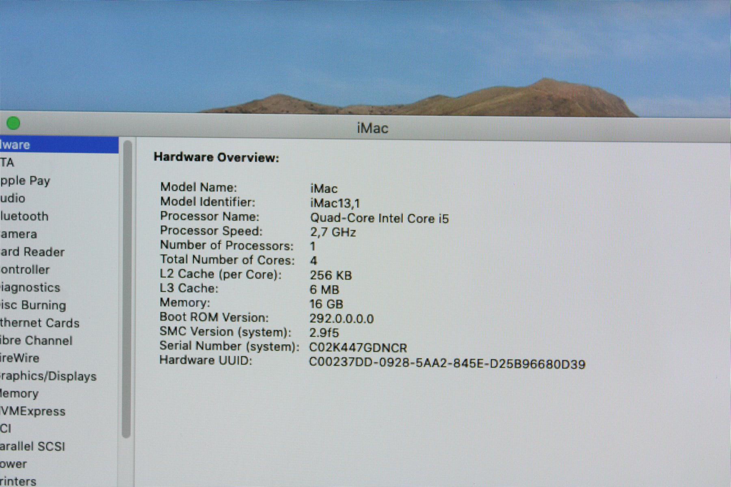The image size is (731, 487).
Task: Click the serial number value C02K447GDNCR
Action: 358,348
